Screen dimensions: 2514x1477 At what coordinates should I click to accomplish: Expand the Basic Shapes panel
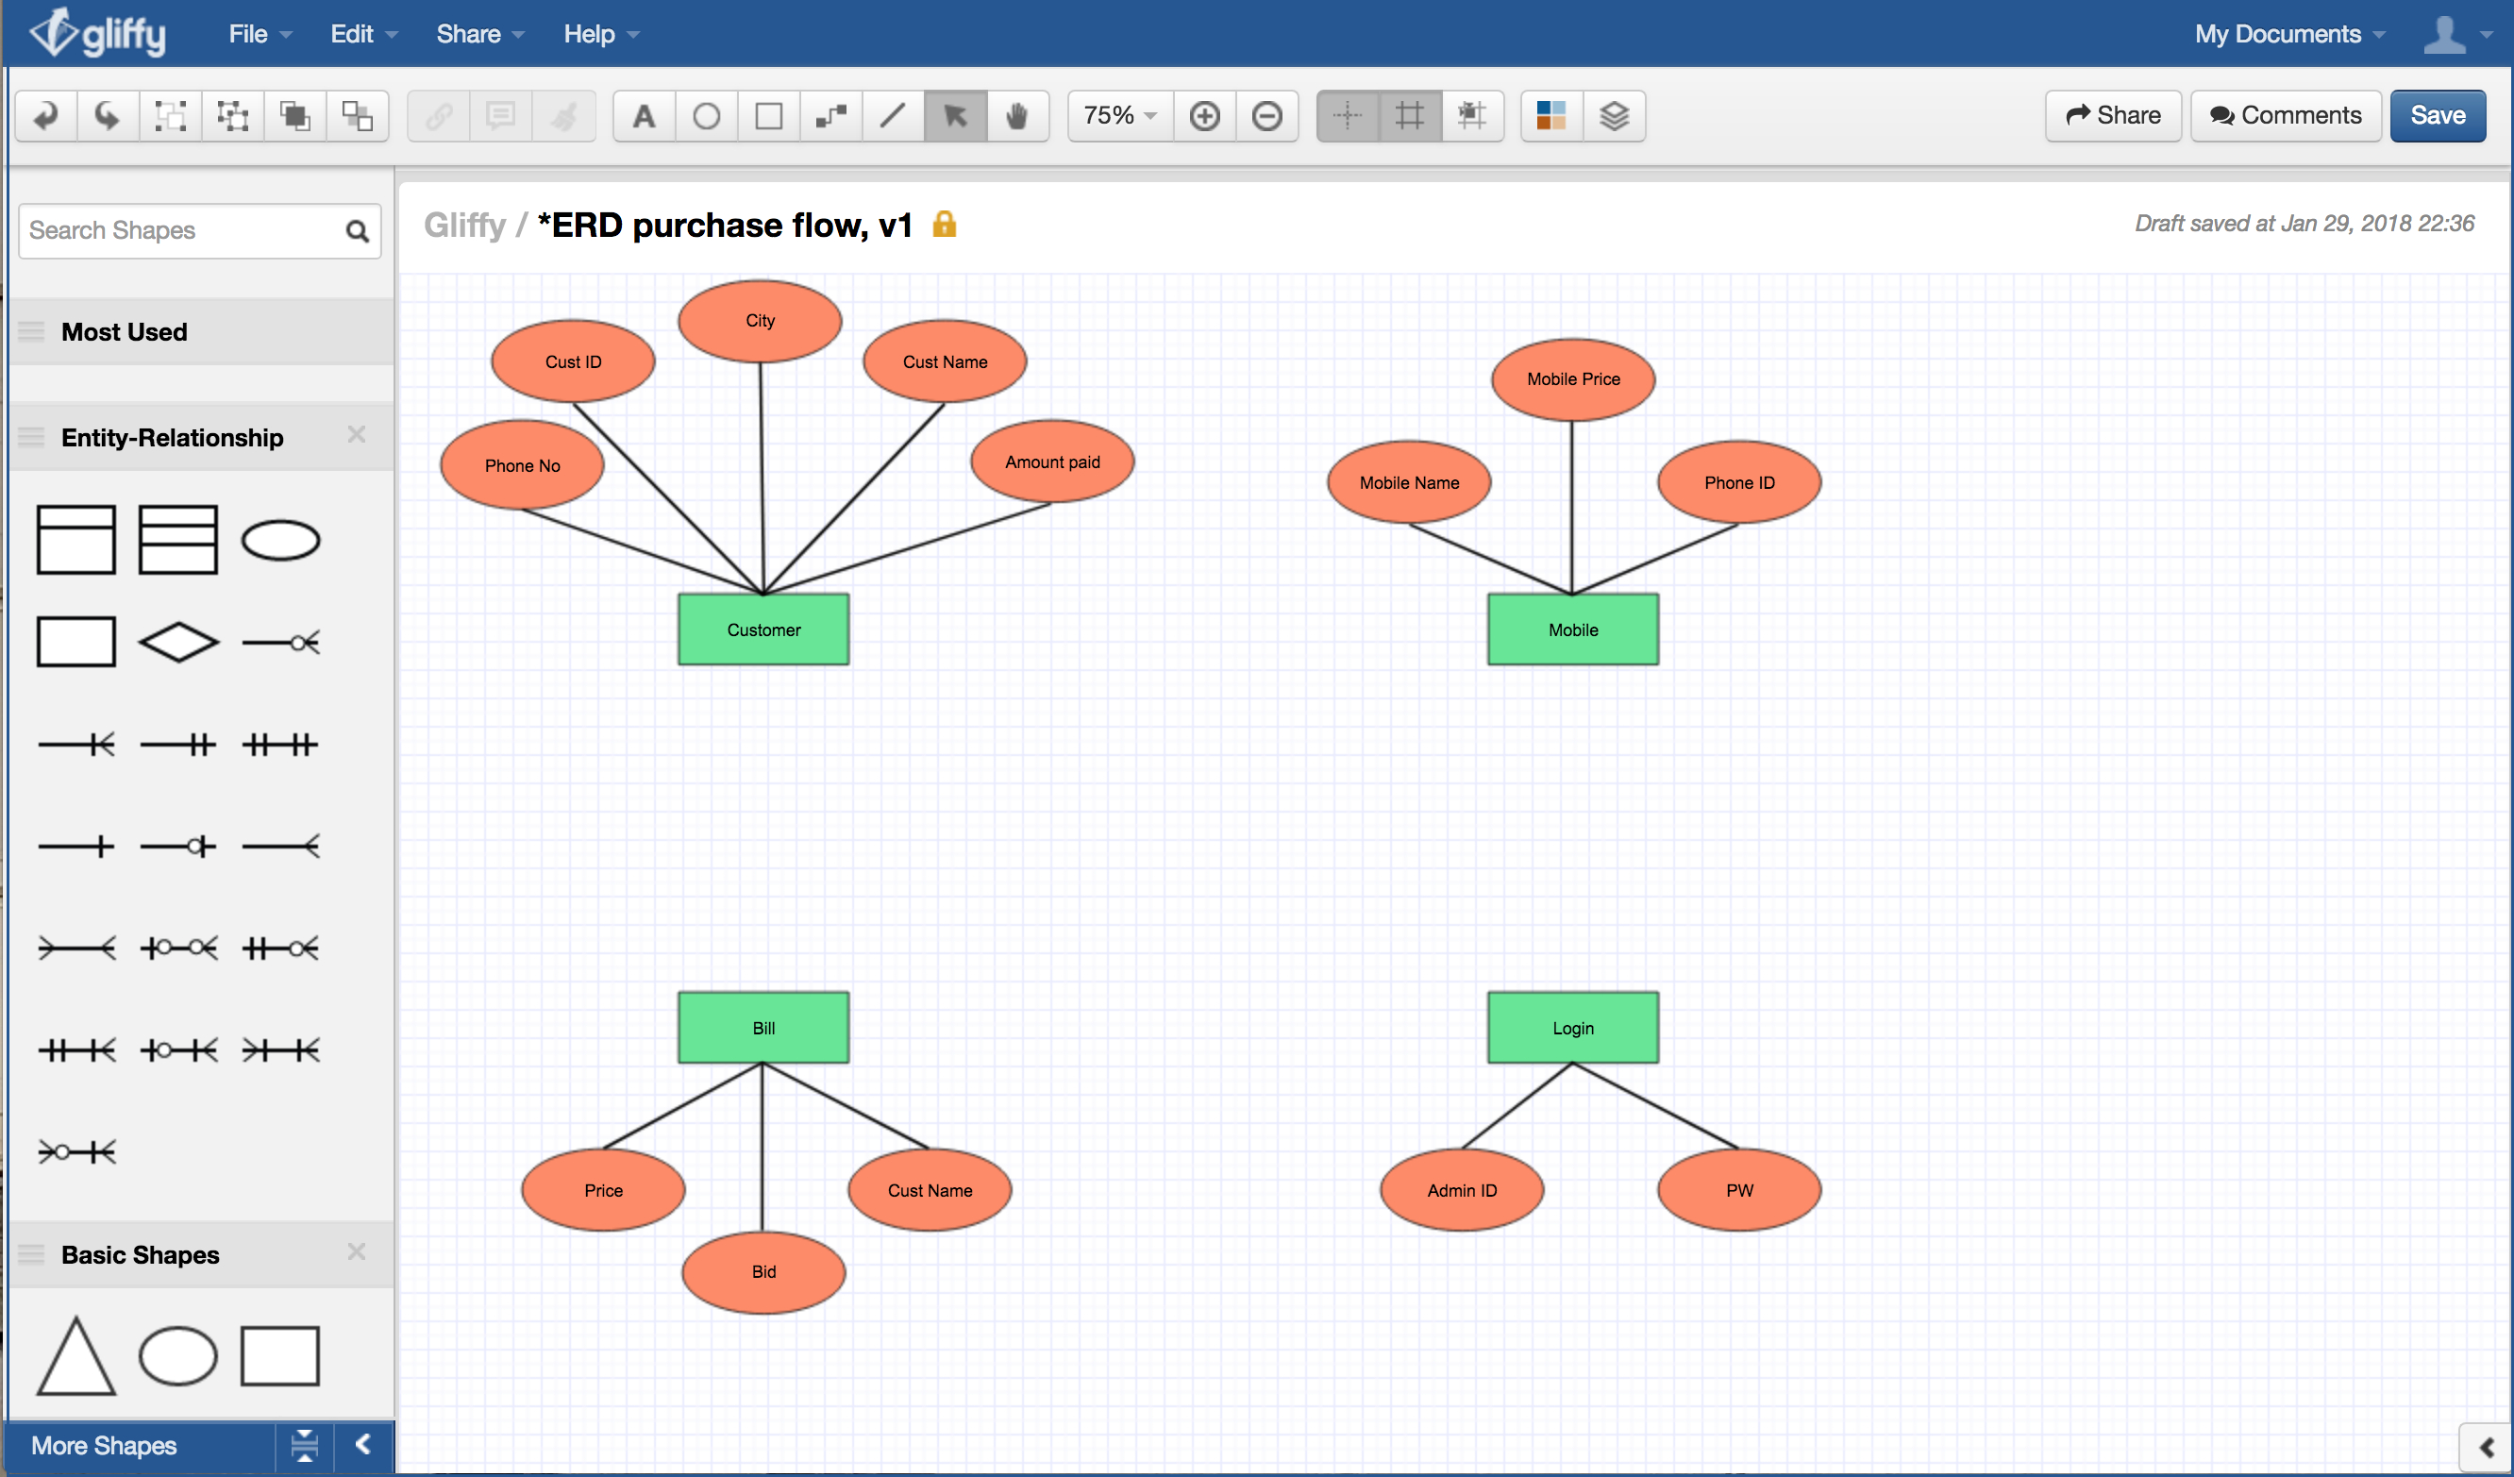click(141, 1253)
